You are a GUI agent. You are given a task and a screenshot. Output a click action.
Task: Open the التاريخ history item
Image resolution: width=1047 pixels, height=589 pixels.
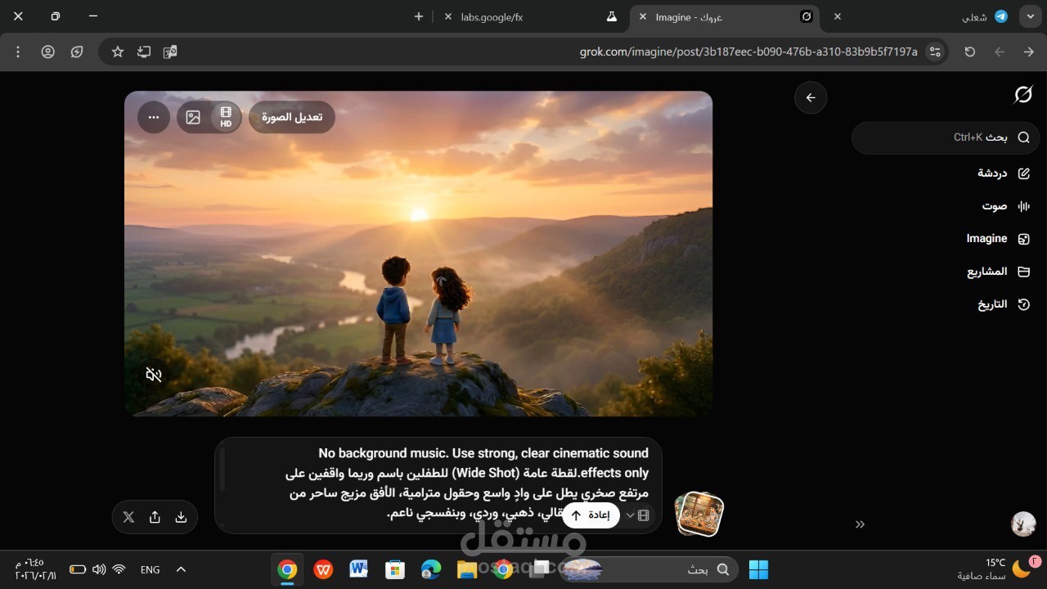(x=1004, y=304)
